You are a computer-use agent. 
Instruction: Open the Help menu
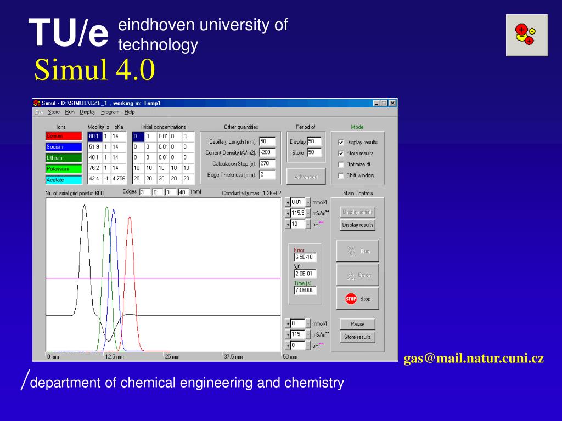[x=130, y=112]
